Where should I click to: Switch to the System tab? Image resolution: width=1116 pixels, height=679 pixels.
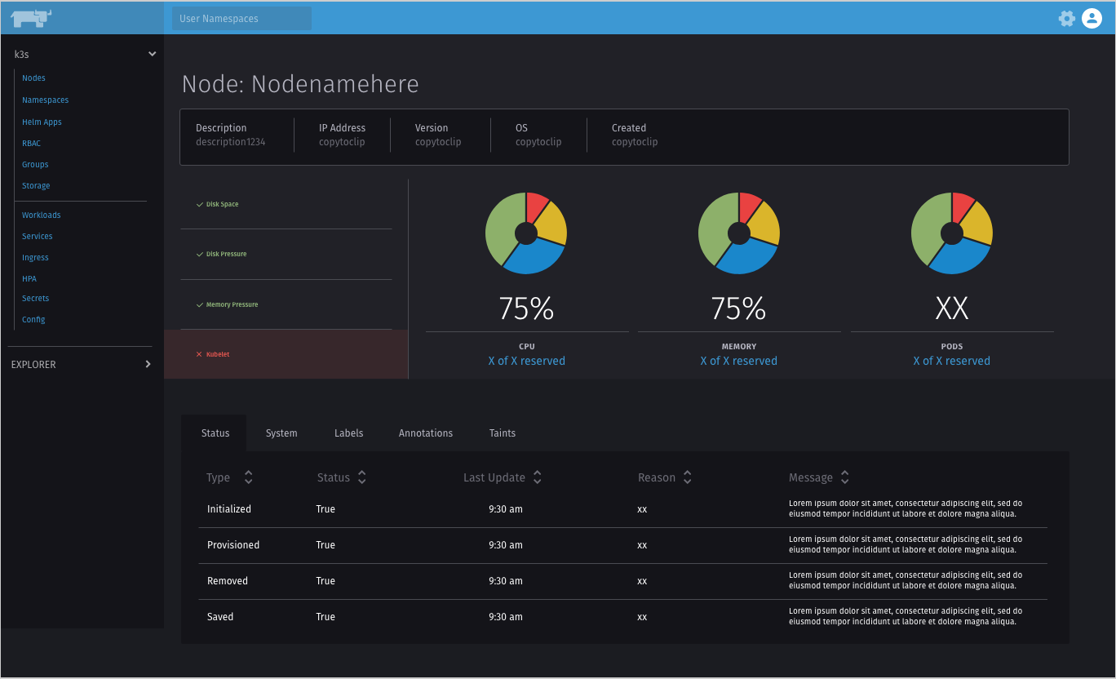tap(281, 433)
